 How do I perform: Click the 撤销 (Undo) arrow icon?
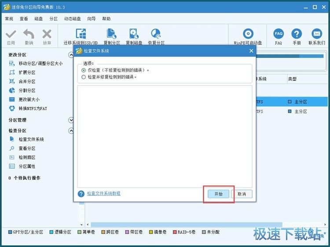click(29, 34)
